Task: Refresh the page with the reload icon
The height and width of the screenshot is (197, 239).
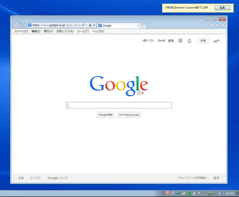Action: click(94, 25)
